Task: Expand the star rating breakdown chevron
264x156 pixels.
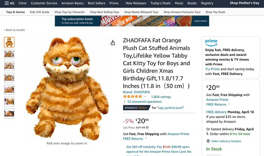Action: point(145,97)
